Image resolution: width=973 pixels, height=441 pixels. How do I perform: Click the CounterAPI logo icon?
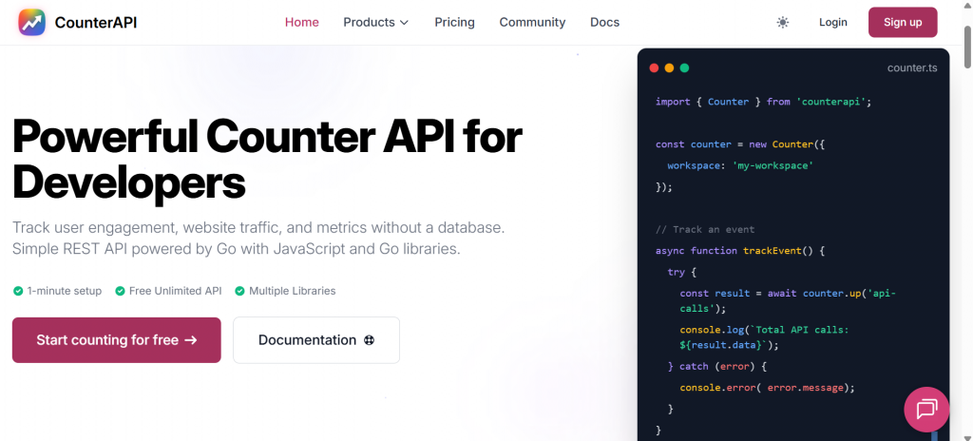tap(31, 23)
